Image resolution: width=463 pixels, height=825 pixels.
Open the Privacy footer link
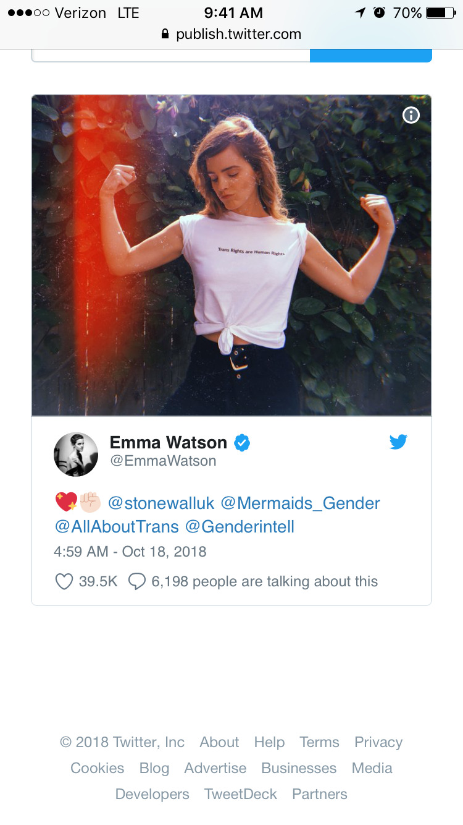(378, 742)
